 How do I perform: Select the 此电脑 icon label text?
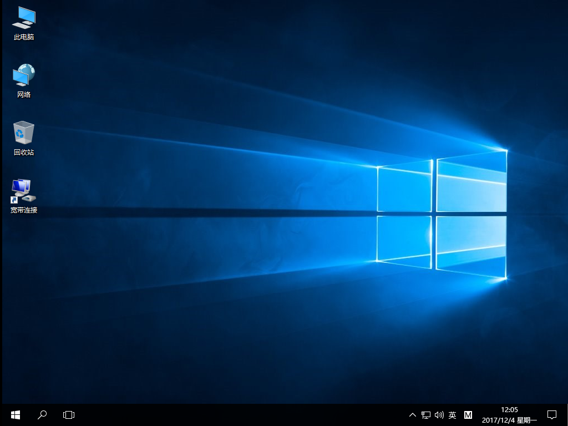(23, 36)
